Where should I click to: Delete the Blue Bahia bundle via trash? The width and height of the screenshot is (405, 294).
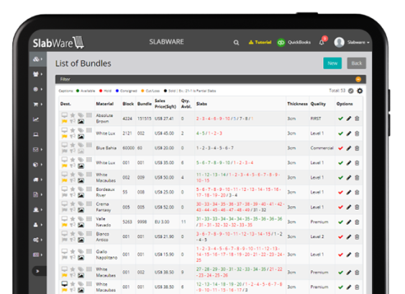[357, 148]
